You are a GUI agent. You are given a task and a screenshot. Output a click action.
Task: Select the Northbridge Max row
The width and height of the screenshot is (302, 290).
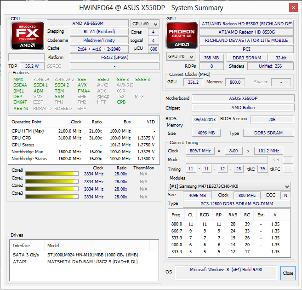[x=83, y=152]
